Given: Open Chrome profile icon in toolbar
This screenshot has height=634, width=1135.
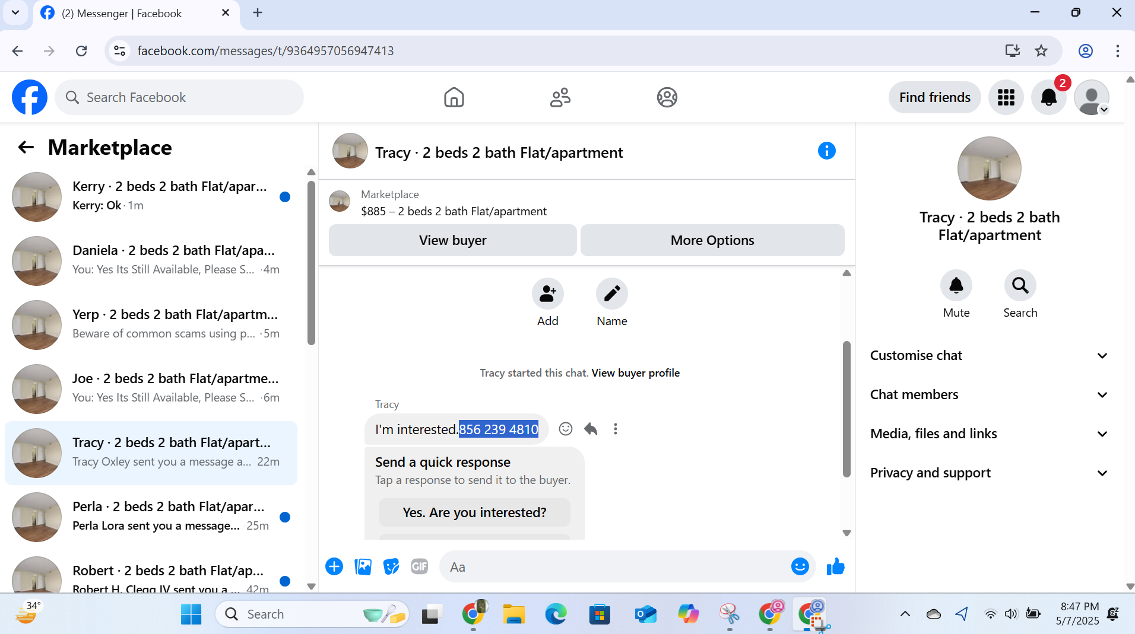Looking at the screenshot, I should [x=1086, y=51].
